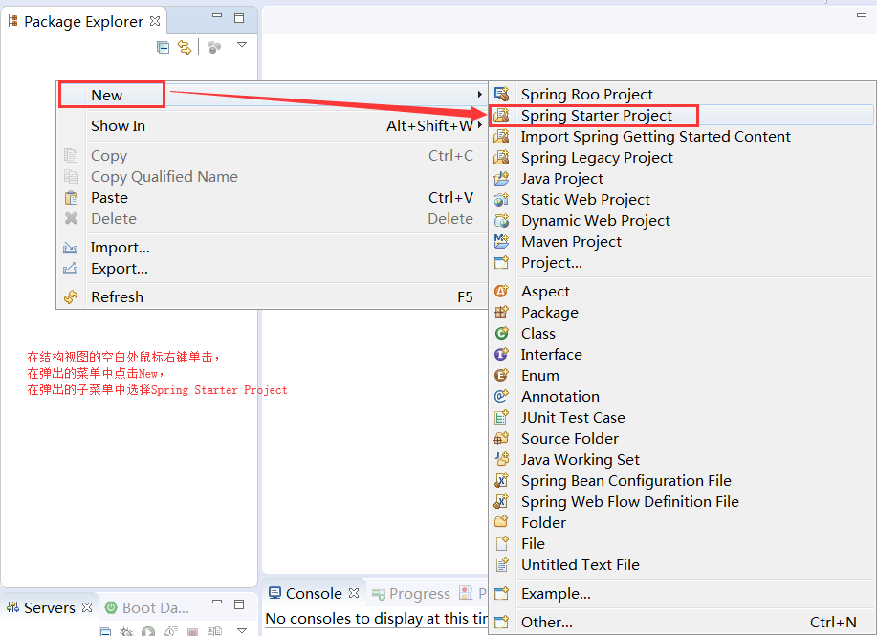The width and height of the screenshot is (877, 636).
Task: Choose Refresh from the context menu
Action: (273, 297)
